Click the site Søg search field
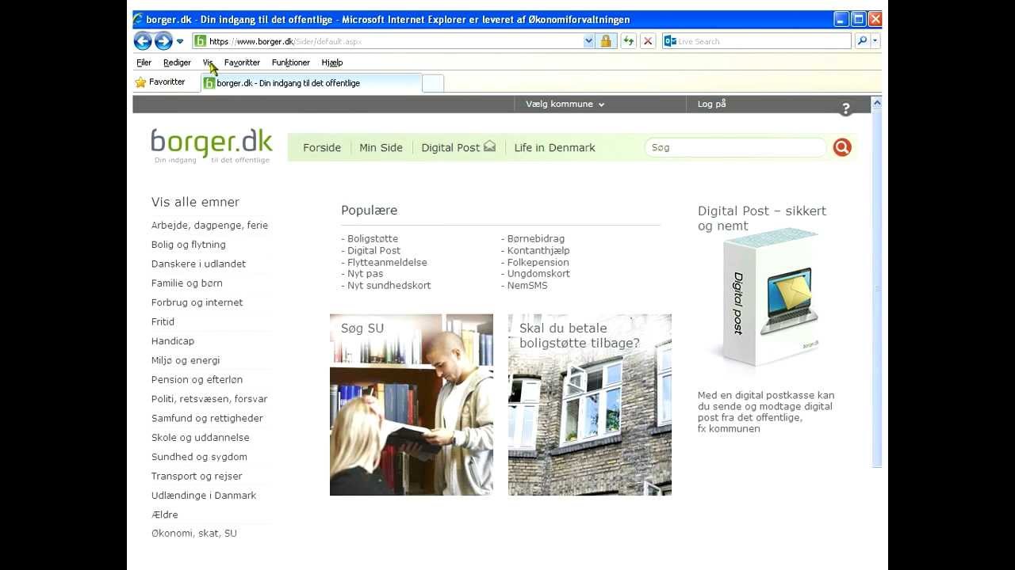Viewport: 1015px width, 570px height. [736, 147]
